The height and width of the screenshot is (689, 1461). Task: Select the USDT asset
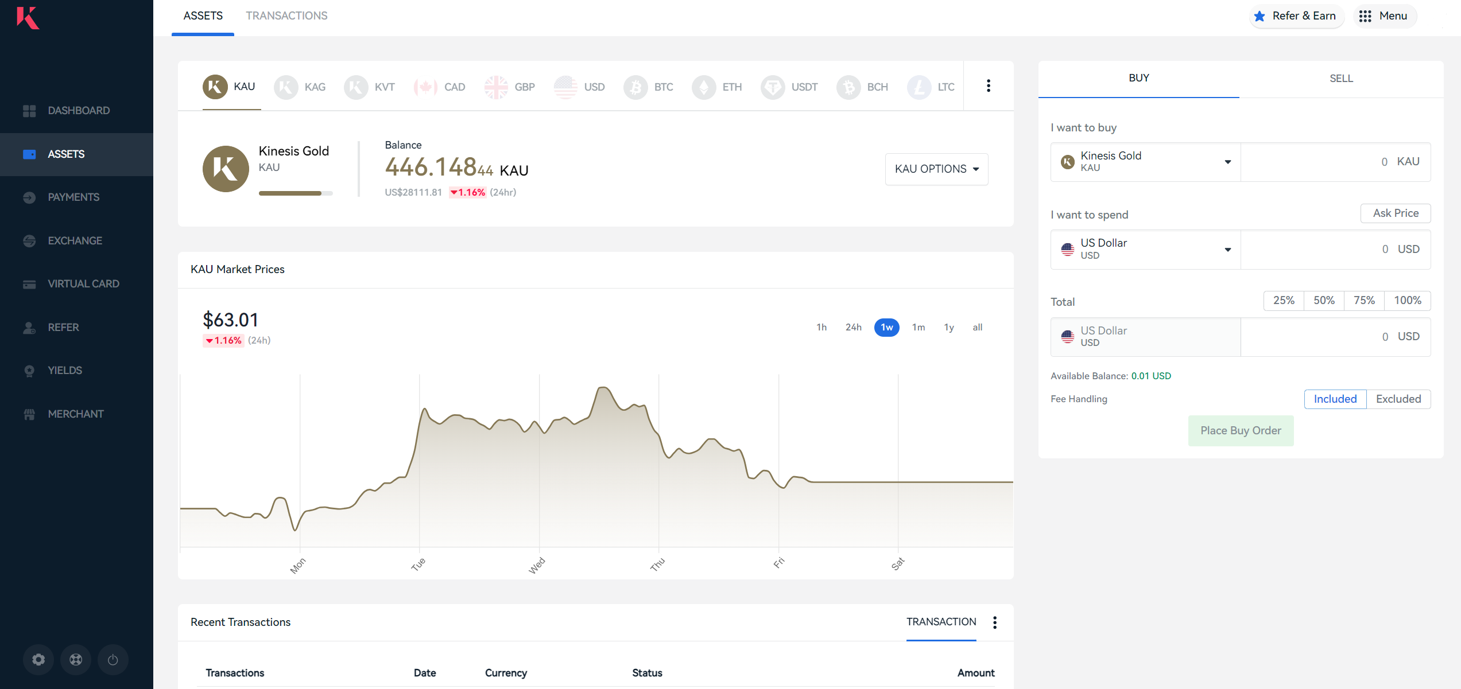pos(789,87)
